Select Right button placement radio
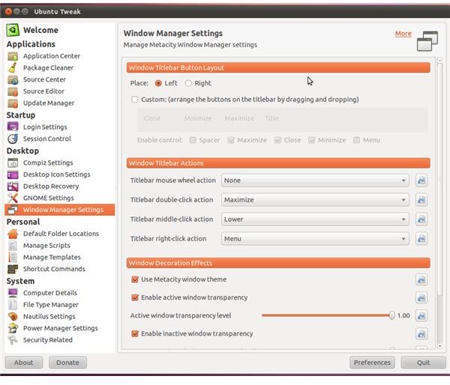Image resolution: width=450 pixels, height=385 pixels. point(188,83)
